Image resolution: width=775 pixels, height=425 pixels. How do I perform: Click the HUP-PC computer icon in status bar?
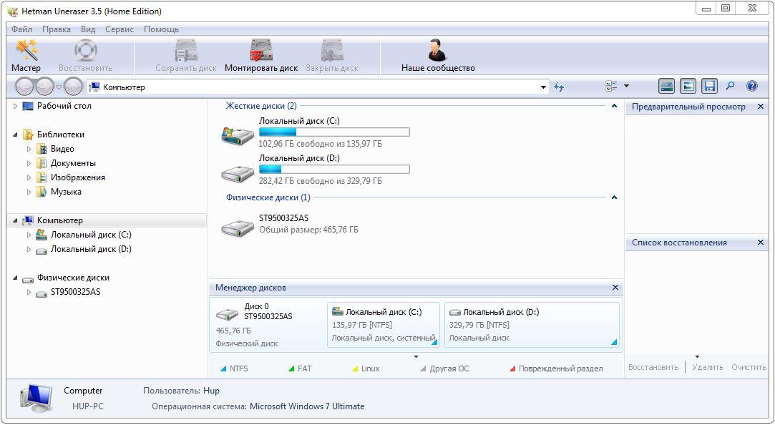[x=36, y=399]
